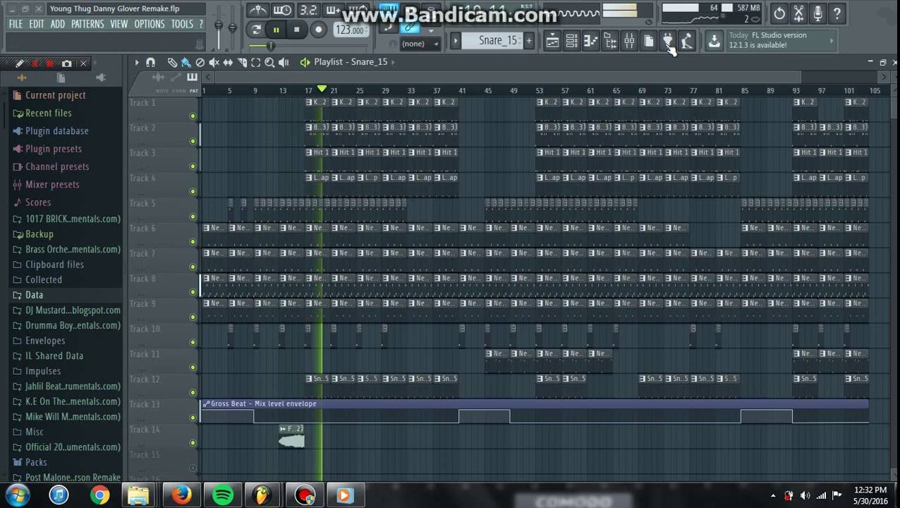Open the channel rack view icon
This screenshot has width=900, height=508.
pos(571,41)
